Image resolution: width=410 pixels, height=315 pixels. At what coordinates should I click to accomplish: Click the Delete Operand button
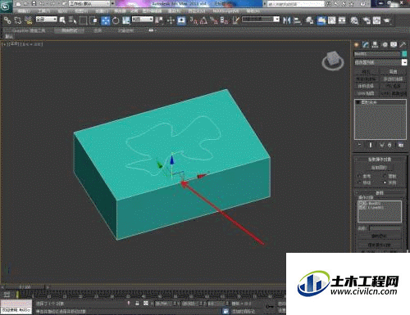(x=379, y=236)
